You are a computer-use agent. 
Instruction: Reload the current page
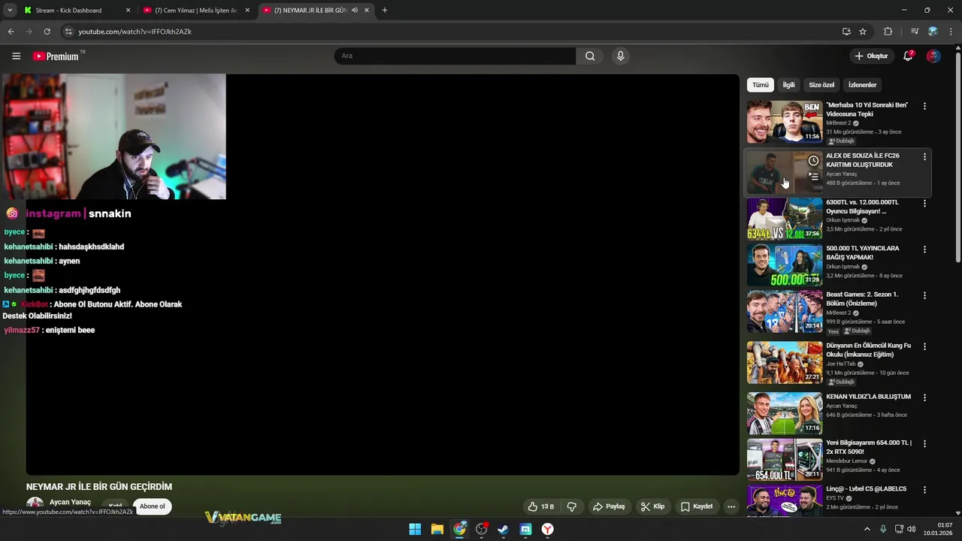pos(47,32)
